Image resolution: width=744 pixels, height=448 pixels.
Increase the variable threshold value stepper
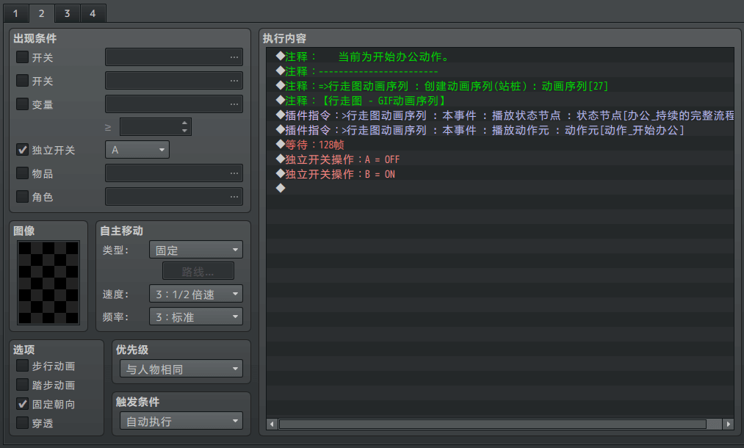coord(185,123)
